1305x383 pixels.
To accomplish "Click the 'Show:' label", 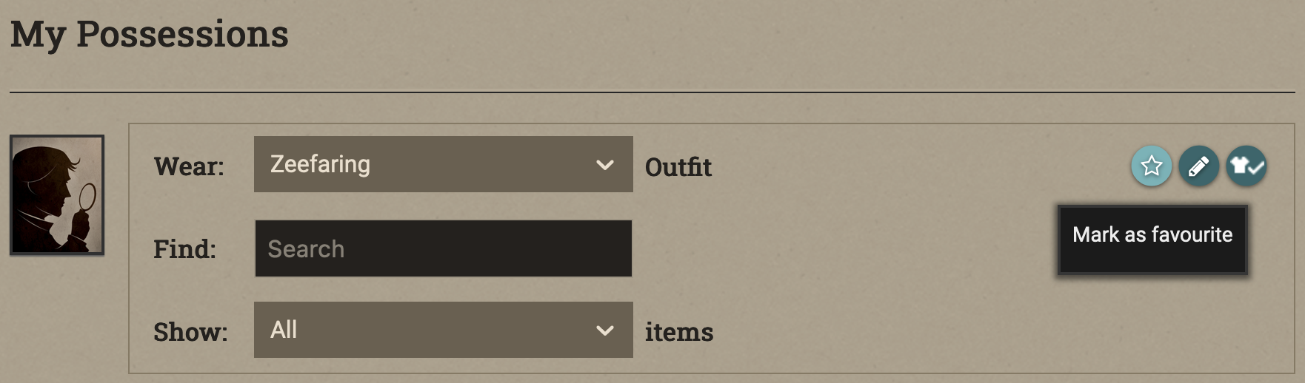I will (190, 332).
